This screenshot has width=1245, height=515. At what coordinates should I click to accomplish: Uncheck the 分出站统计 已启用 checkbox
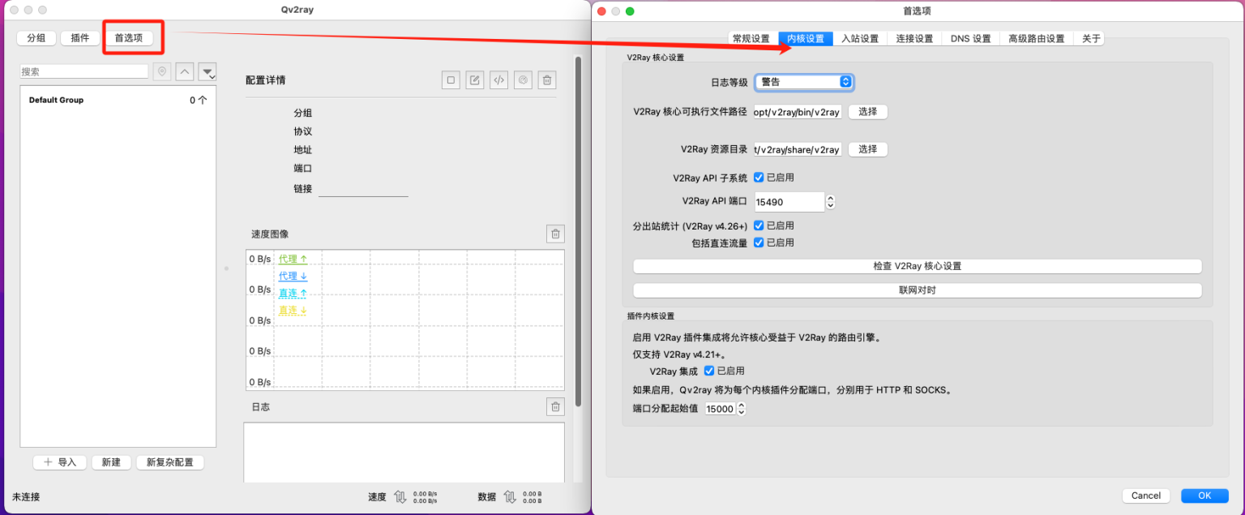point(759,225)
